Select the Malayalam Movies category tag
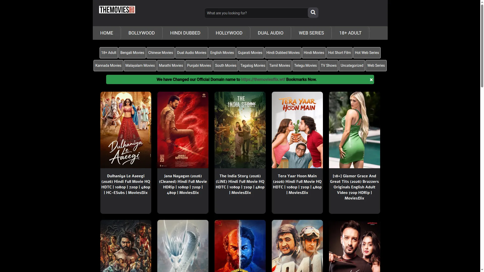484x272 pixels. [x=140, y=65]
